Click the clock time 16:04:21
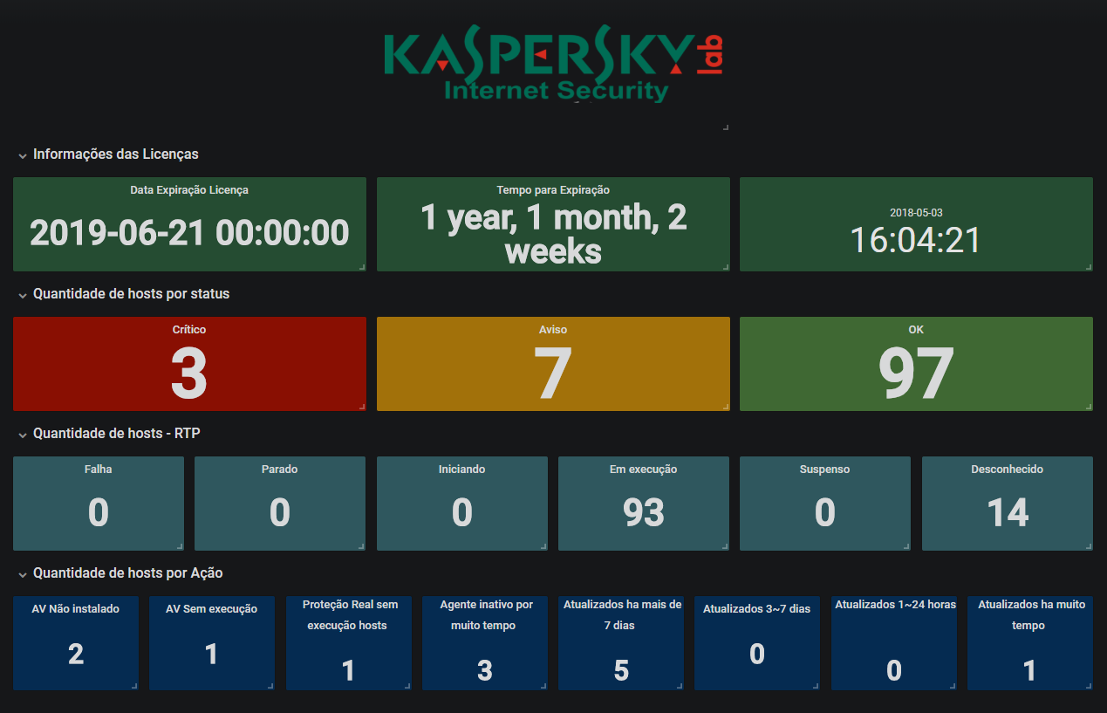The width and height of the screenshot is (1107, 713). click(916, 240)
